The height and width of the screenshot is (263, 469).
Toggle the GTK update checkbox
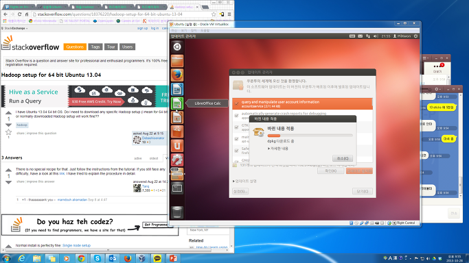(237, 127)
